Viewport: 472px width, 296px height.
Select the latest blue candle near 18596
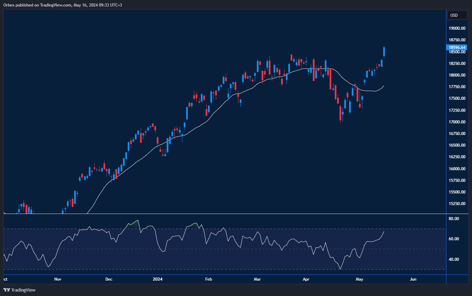pyautogui.click(x=384, y=52)
